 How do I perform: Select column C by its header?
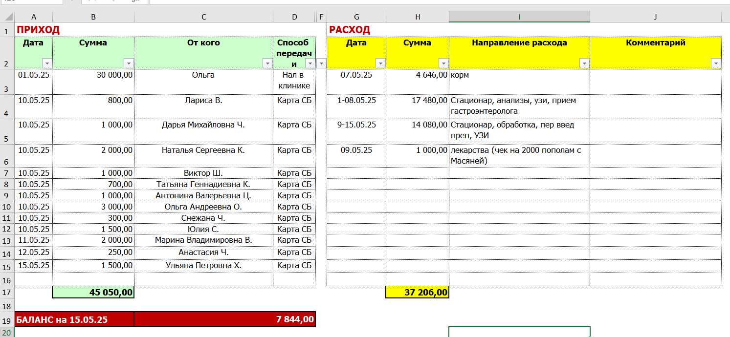(x=203, y=17)
